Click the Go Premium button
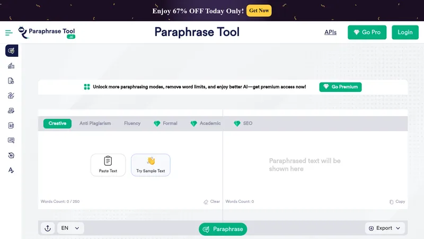Image resolution: width=424 pixels, height=239 pixels. coord(340,87)
